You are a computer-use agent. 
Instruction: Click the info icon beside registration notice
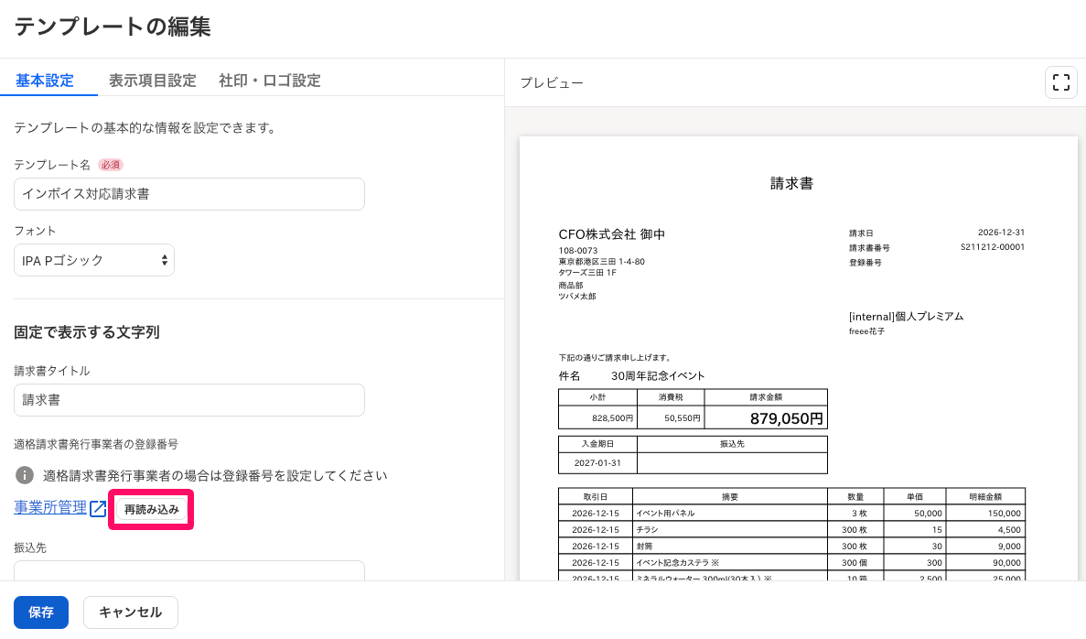tap(24, 475)
